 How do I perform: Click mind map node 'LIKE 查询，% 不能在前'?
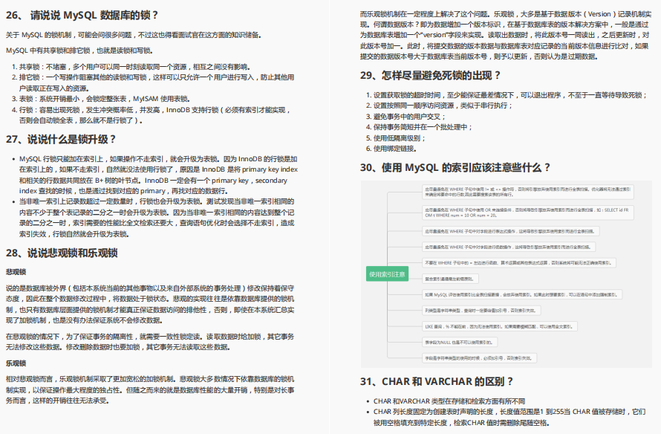click(500, 326)
